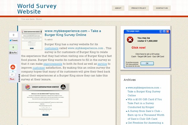
Task: Click the Buffer count box showing 0
Action: tap(13, 47)
